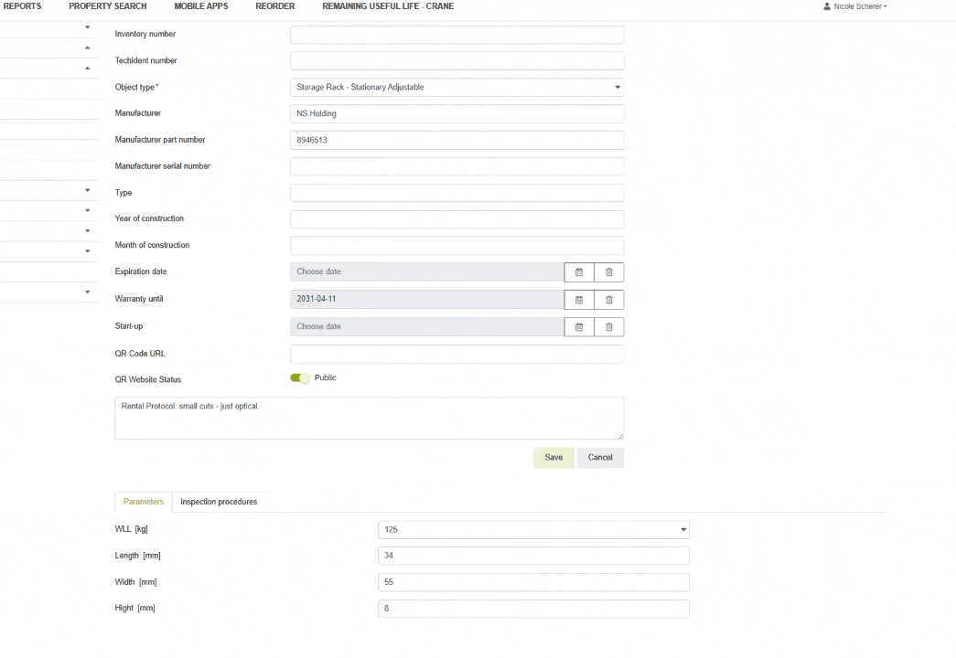Click inside the Manufacturer serial number field

pos(457,166)
